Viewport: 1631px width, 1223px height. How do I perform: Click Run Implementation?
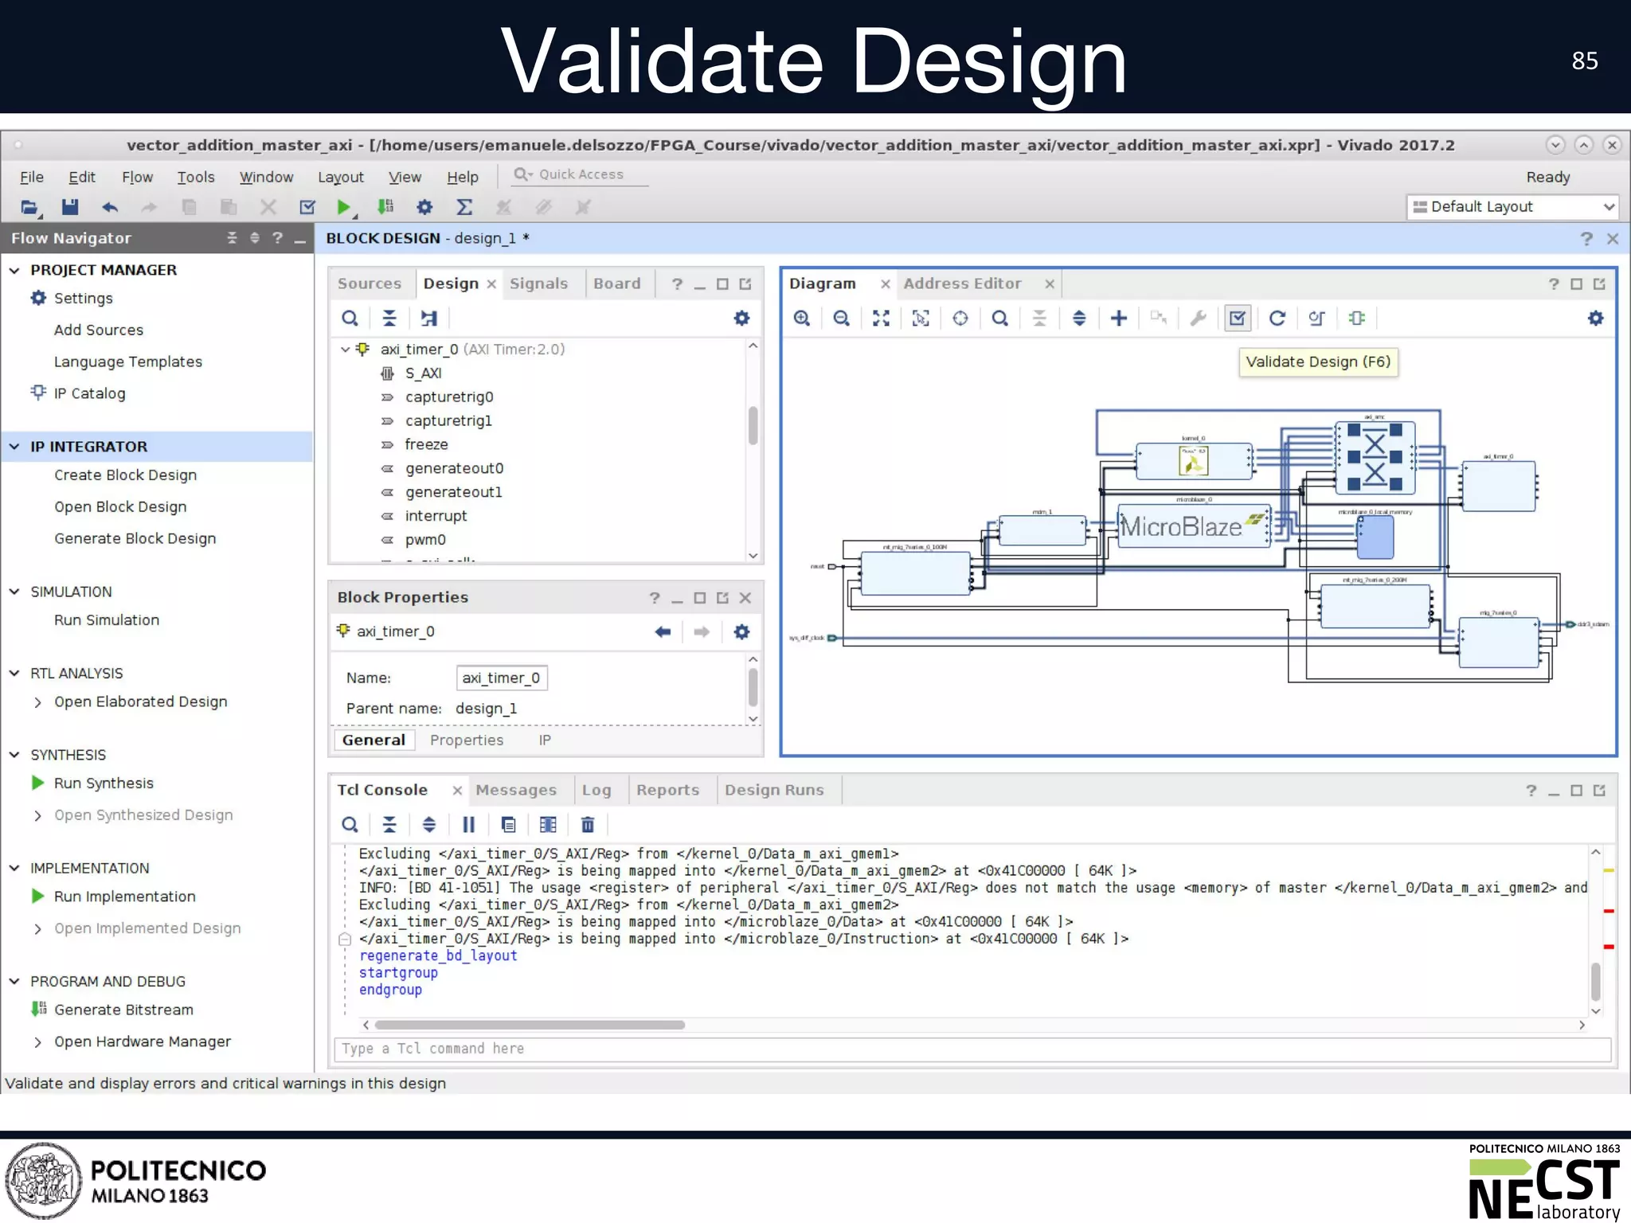124,897
